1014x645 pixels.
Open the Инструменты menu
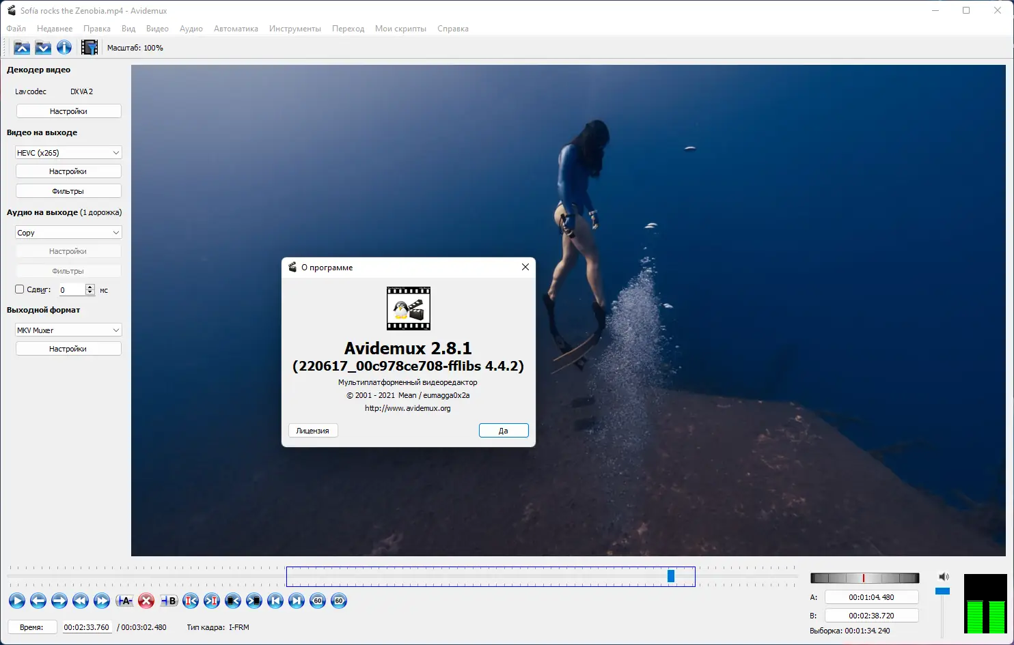(x=294, y=29)
